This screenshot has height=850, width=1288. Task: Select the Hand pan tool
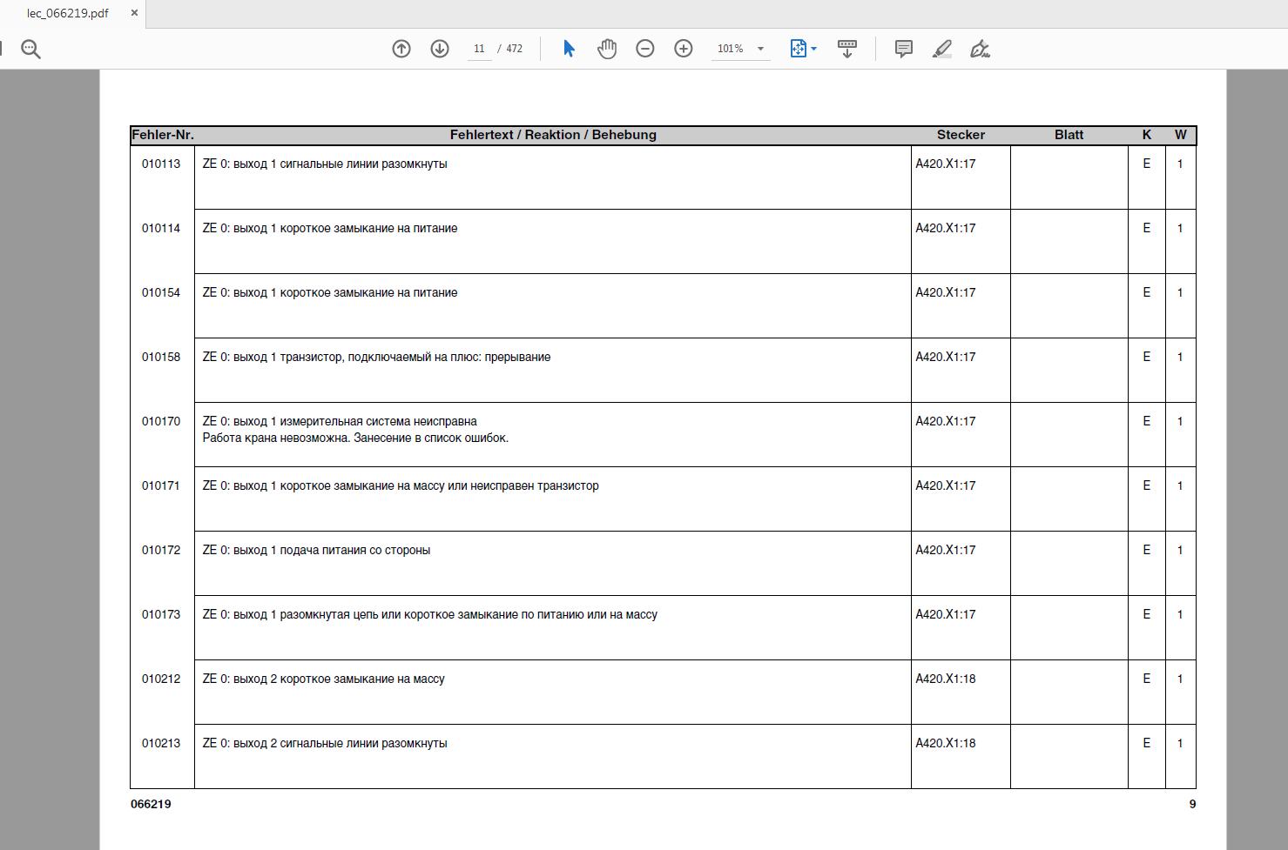point(607,49)
